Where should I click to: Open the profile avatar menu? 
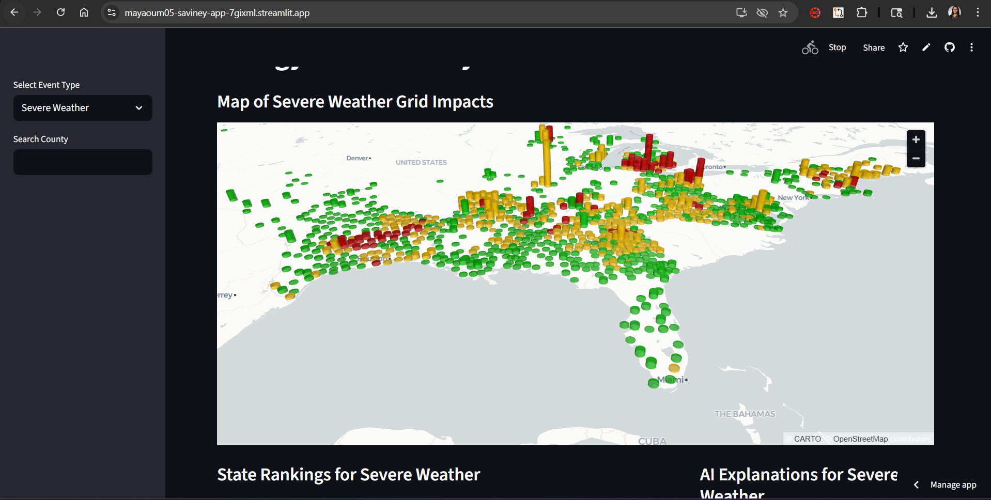click(954, 12)
